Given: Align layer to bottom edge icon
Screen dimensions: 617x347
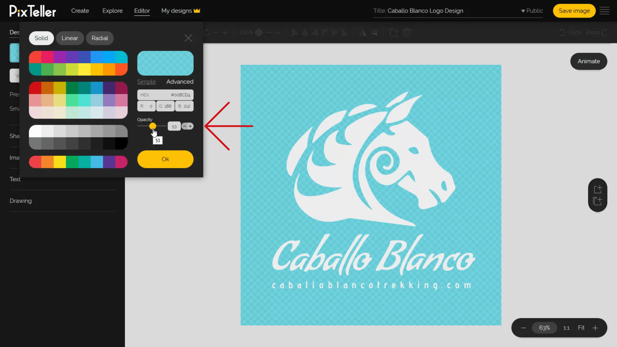Looking at the screenshot, I should click(344, 32).
